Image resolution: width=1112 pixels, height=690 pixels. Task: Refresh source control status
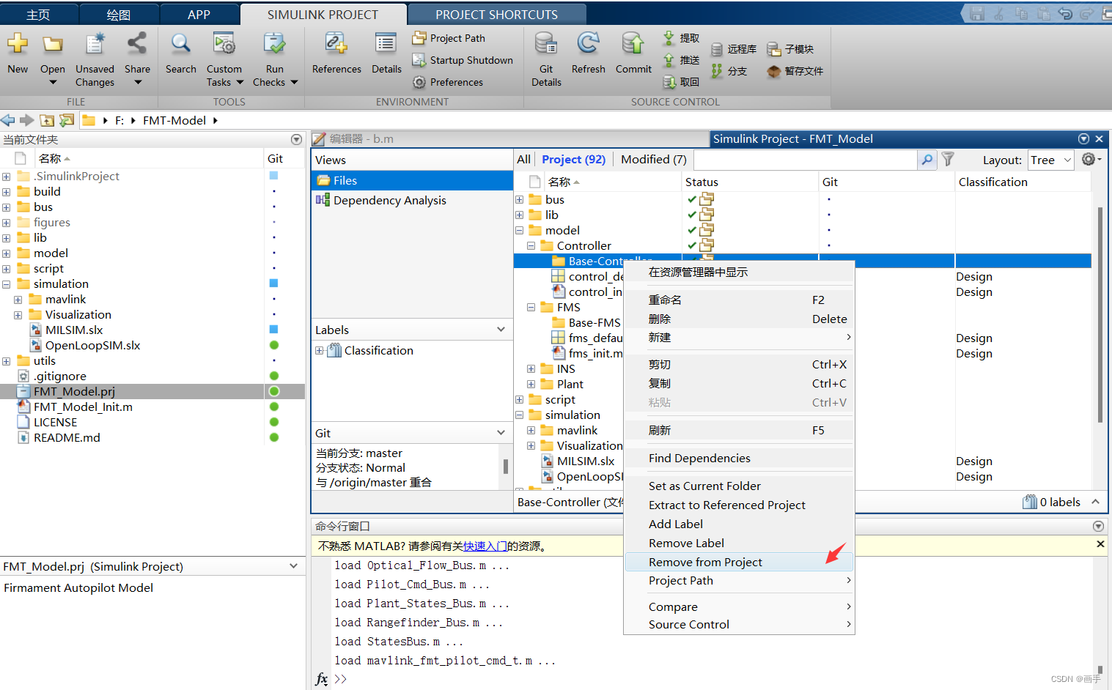(x=588, y=44)
